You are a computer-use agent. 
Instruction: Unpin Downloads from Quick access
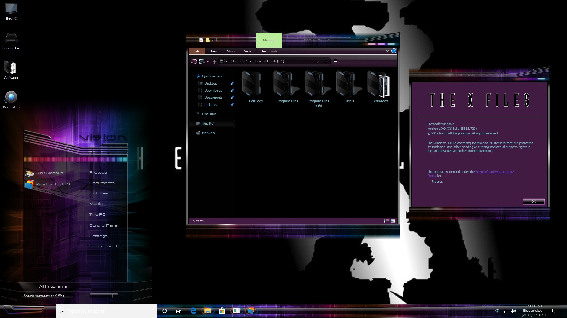pos(232,90)
